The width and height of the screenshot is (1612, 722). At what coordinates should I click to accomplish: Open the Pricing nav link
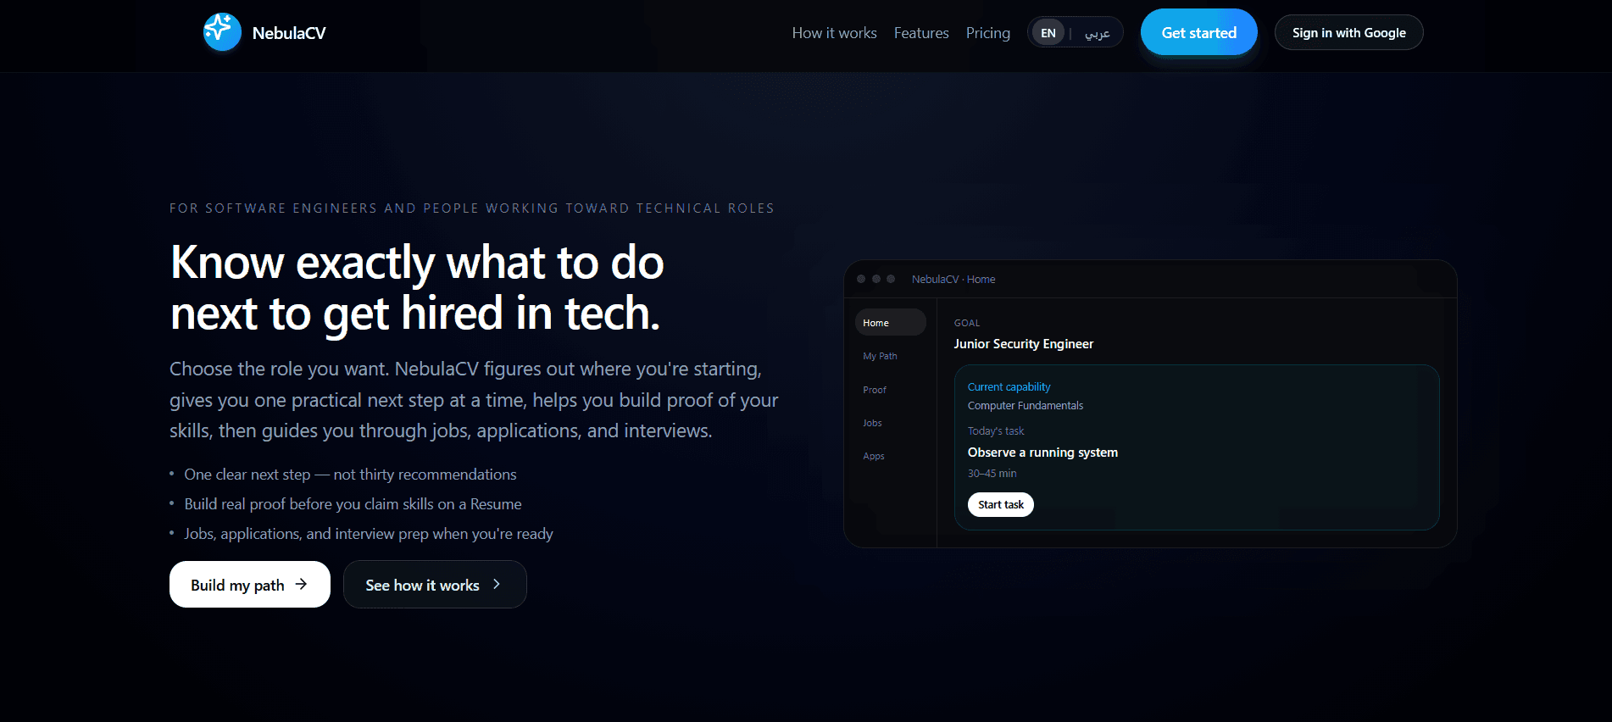[x=988, y=33]
